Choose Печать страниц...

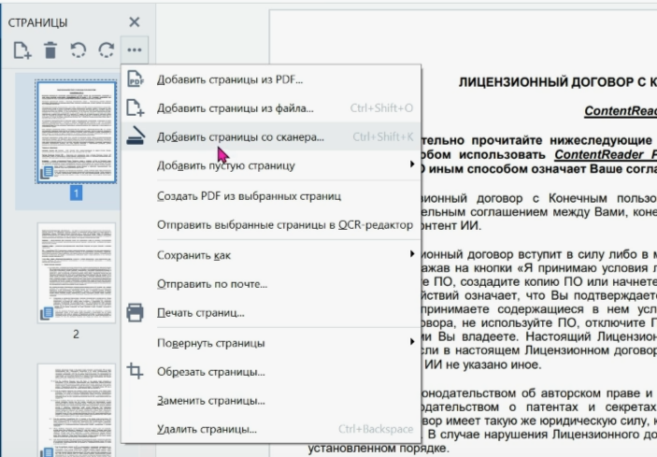coord(271,313)
